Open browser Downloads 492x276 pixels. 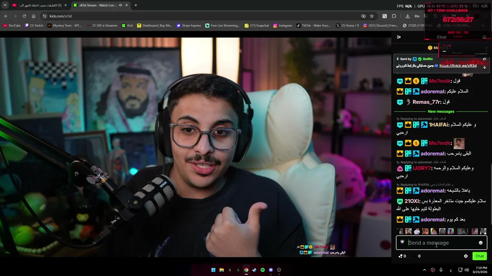pos(407,16)
